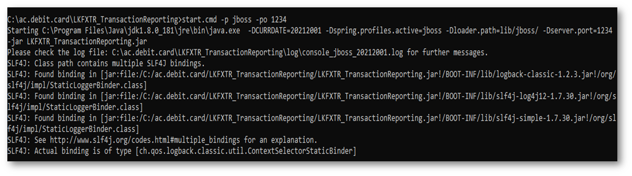
Task: Click the java.exe path in Starting line
Action: pos(141,31)
